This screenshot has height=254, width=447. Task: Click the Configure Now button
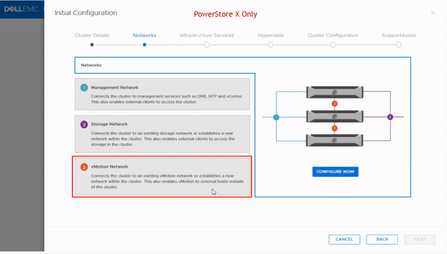[x=335, y=172]
